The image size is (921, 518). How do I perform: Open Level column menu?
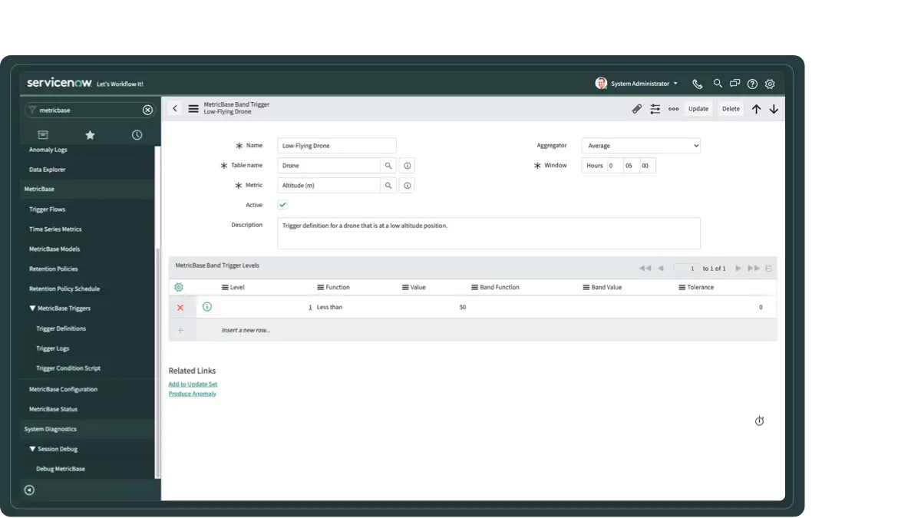tap(225, 287)
